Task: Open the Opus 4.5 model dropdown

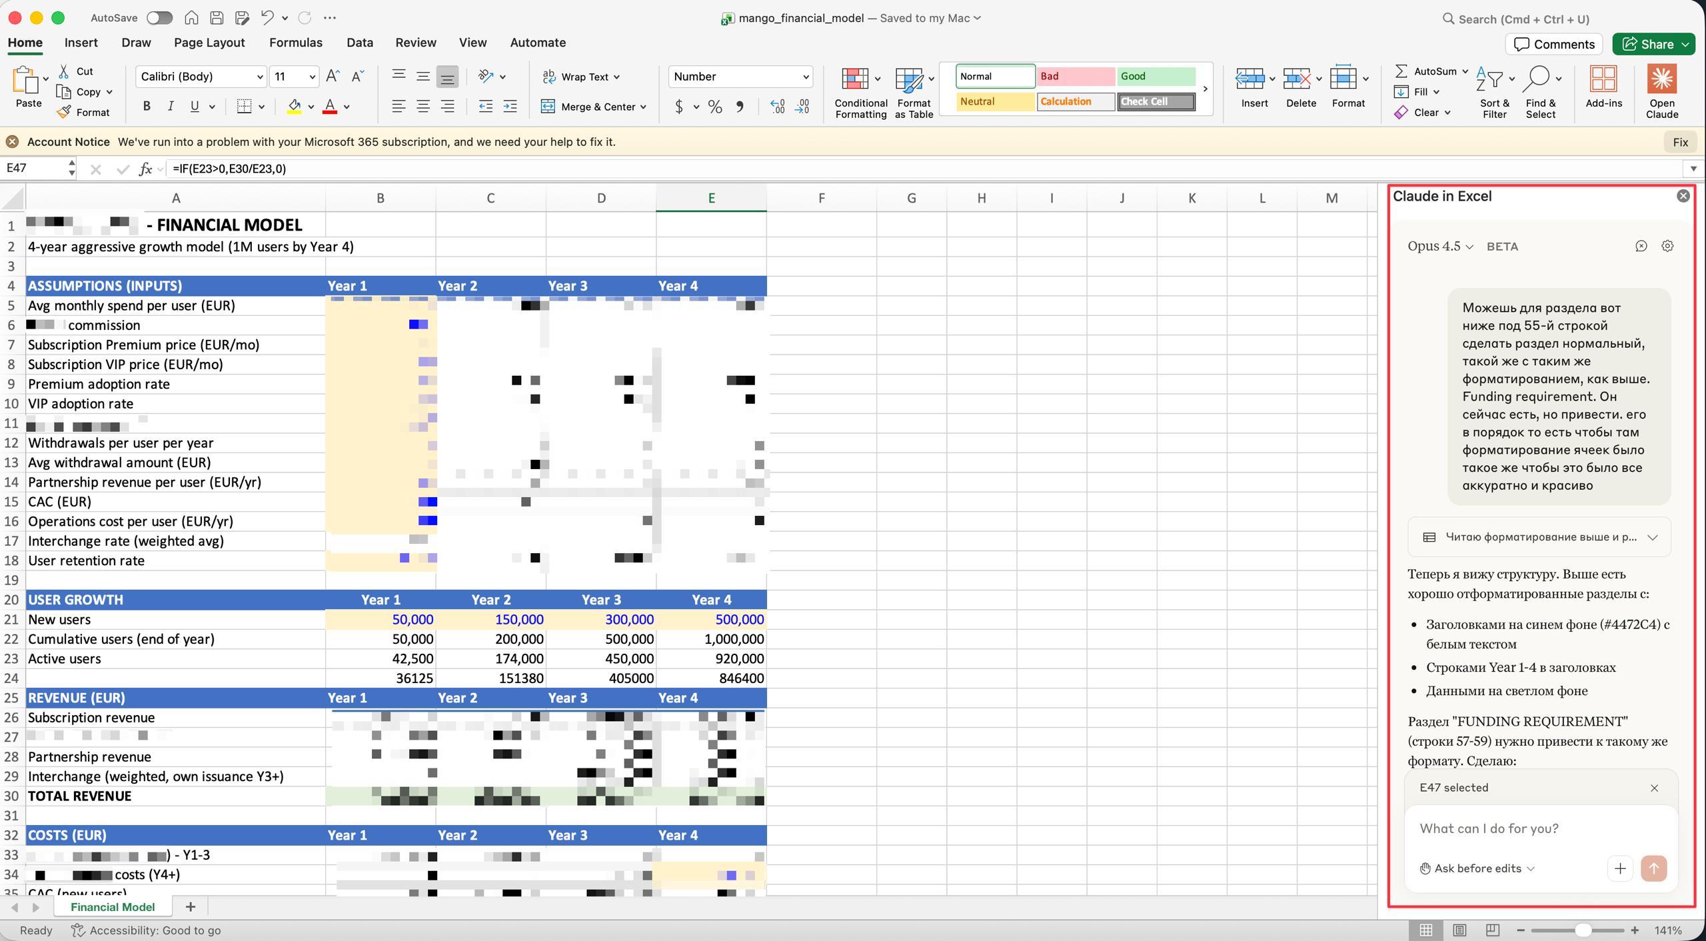Action: point(1439,246)
